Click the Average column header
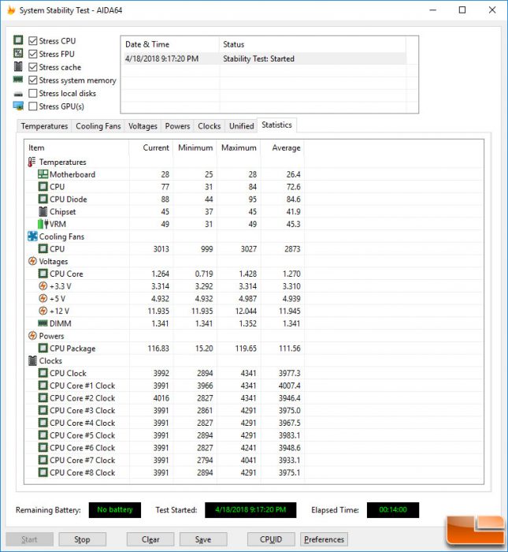Viewport: 508px width, 552px height. click(283, 148)
